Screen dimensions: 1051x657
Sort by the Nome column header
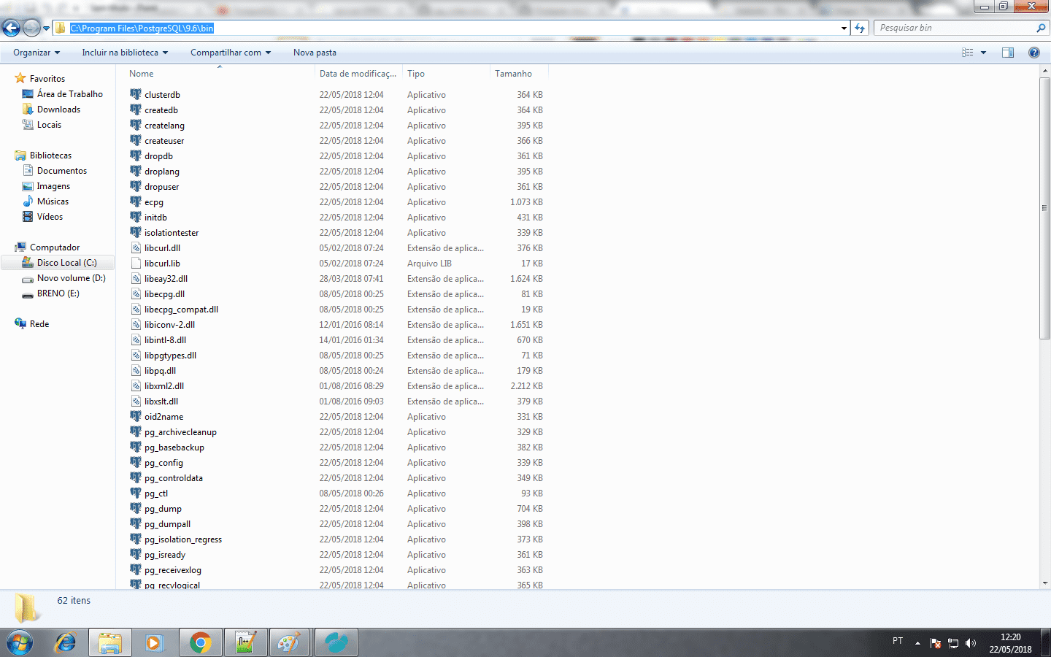218,74
